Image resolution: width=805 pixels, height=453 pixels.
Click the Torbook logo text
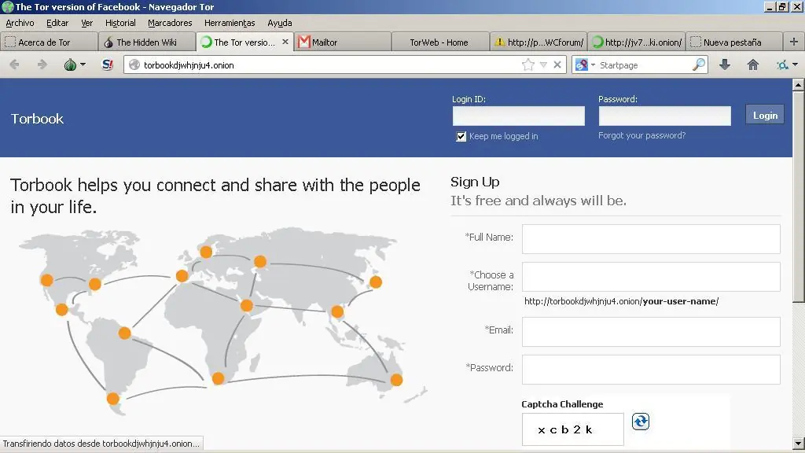coord(37,119)
